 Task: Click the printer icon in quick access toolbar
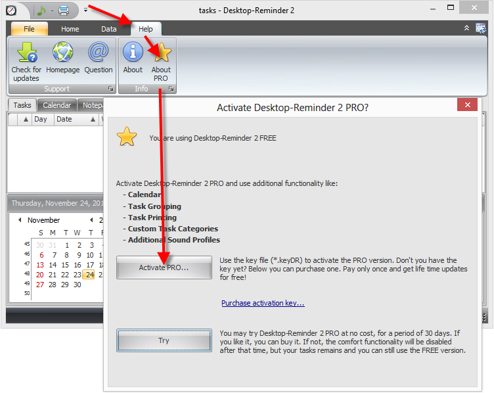[x=64, y=11]
